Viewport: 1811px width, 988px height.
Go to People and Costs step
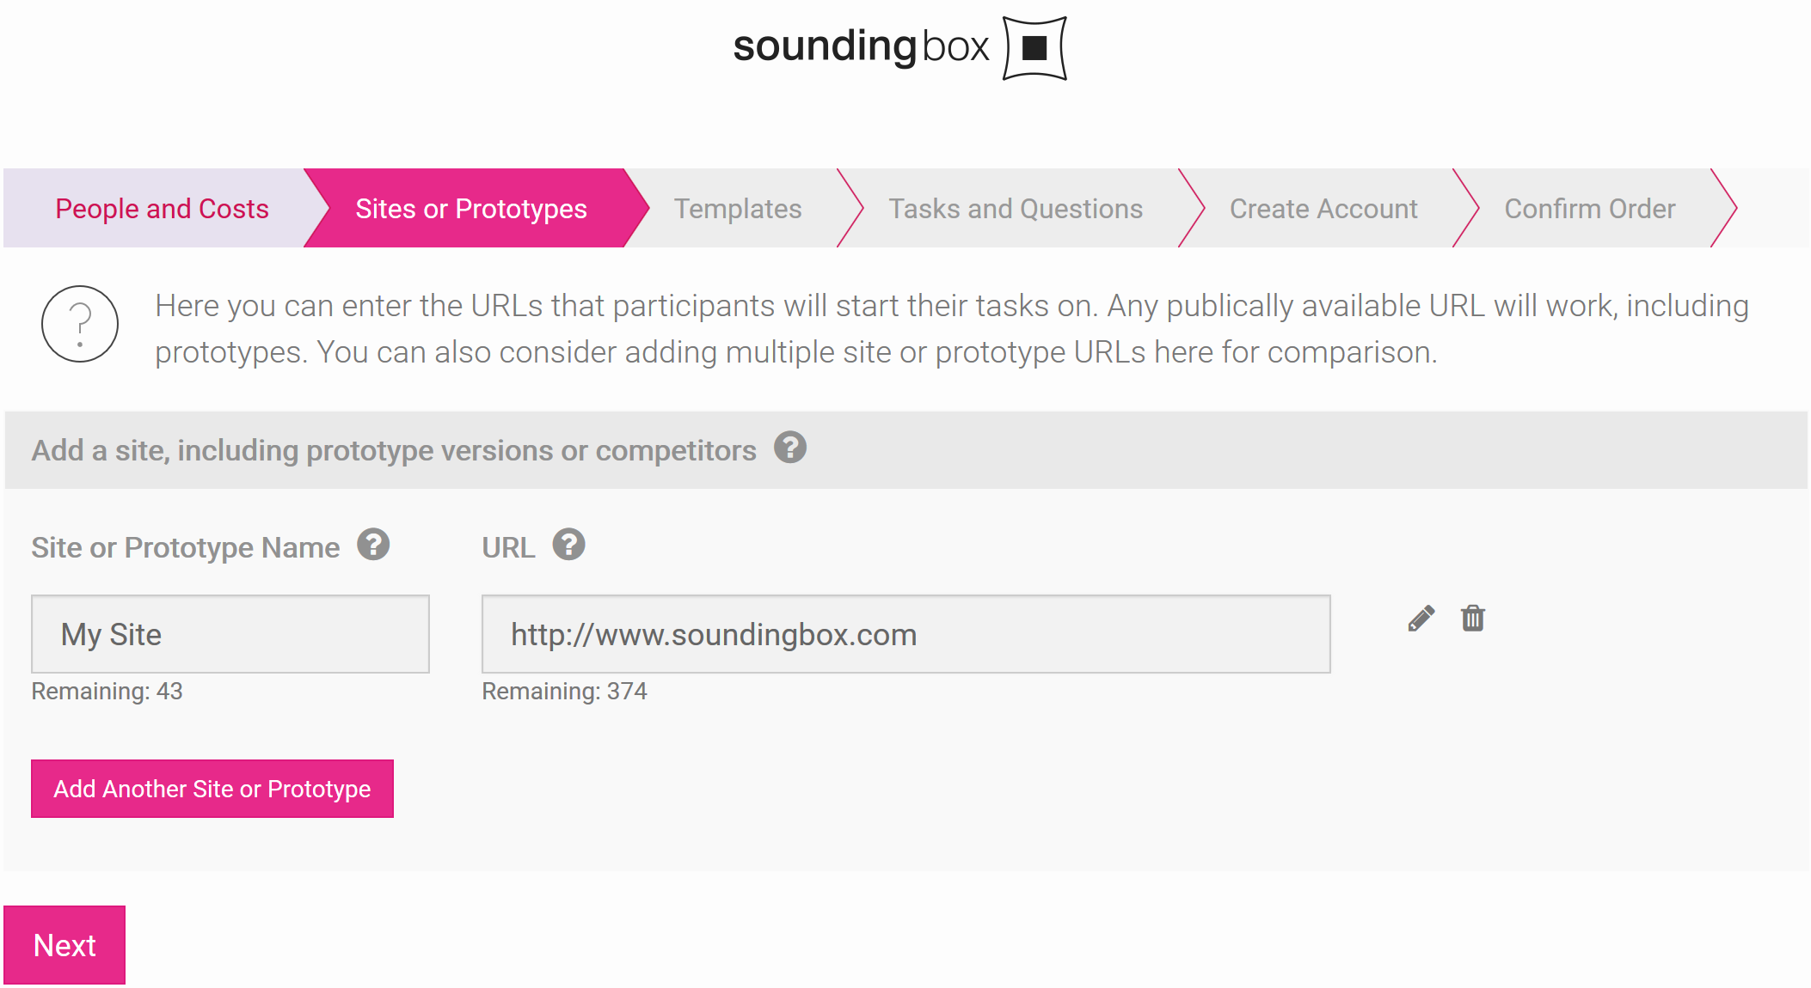(163, 208)
